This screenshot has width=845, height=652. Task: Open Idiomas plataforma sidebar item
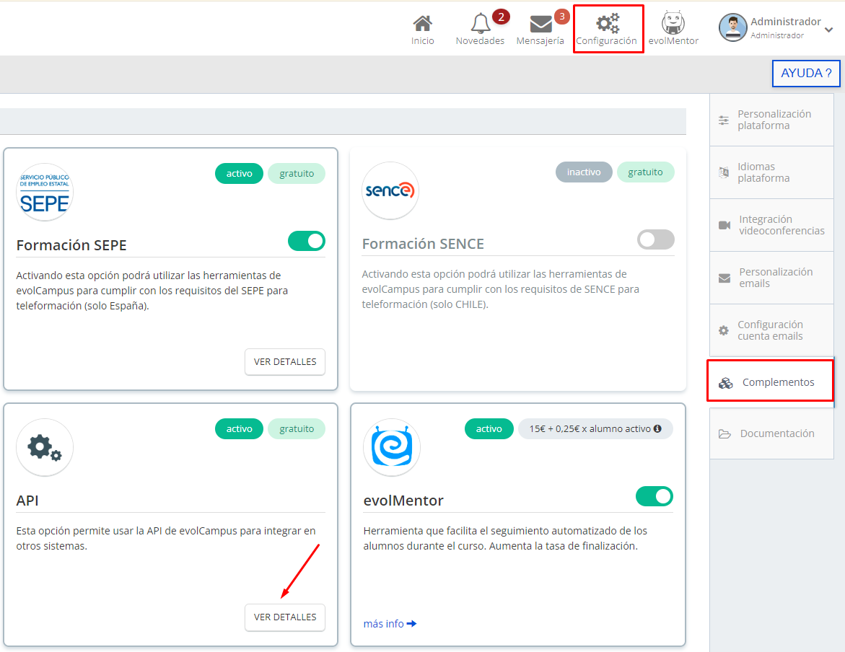click(x=771, y=172)
